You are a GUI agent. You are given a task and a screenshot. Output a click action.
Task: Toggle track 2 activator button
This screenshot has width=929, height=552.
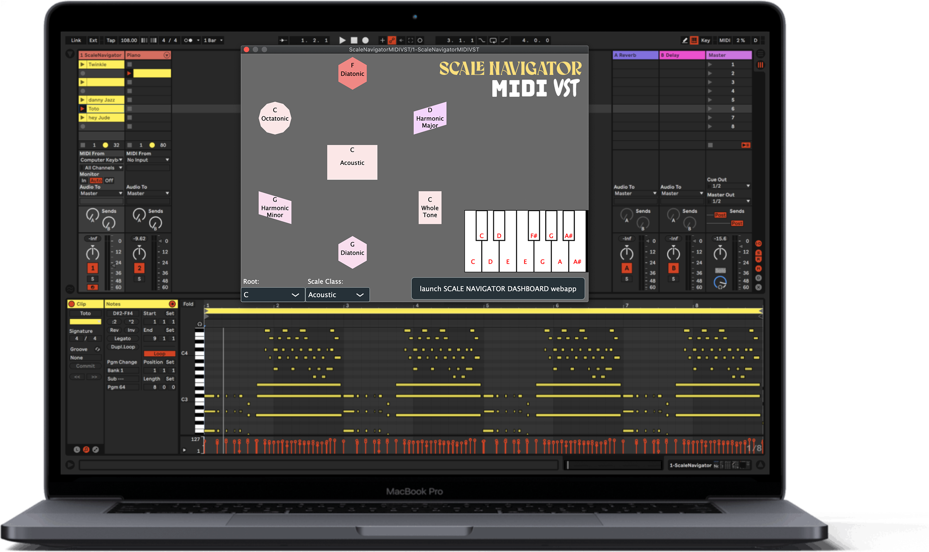(x=139, y=268)
